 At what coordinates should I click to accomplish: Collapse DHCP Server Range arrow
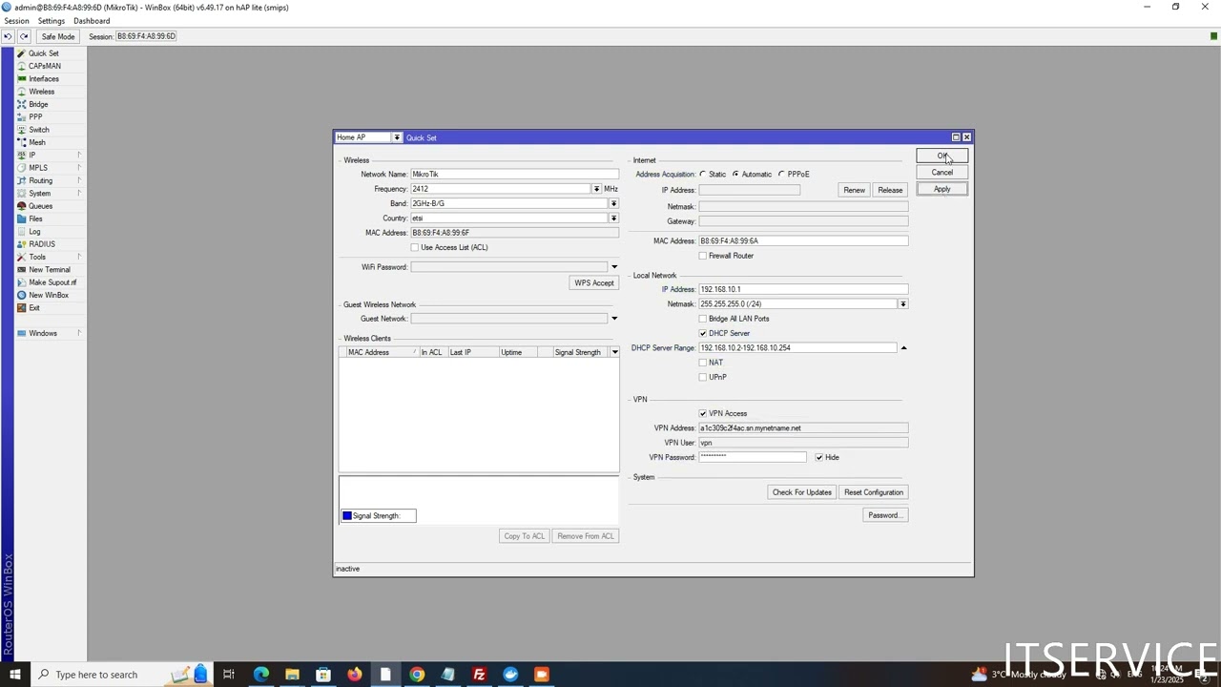(x=903, y=348)
